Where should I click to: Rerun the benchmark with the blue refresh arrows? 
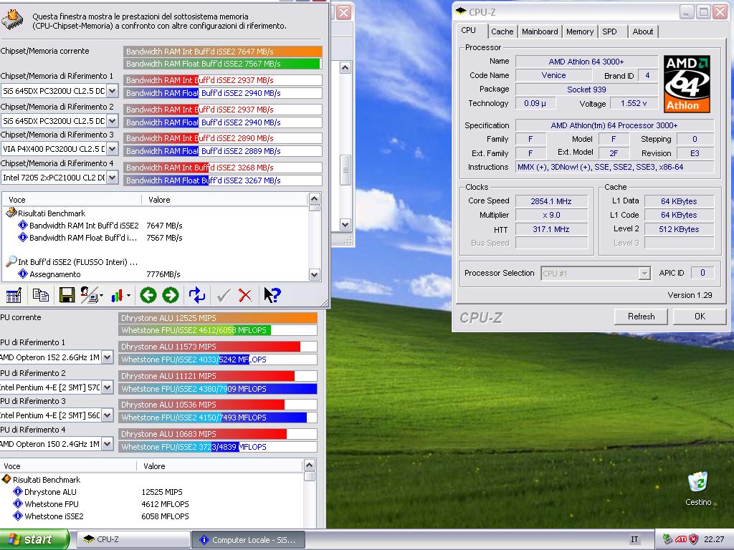tap(197, 295)
